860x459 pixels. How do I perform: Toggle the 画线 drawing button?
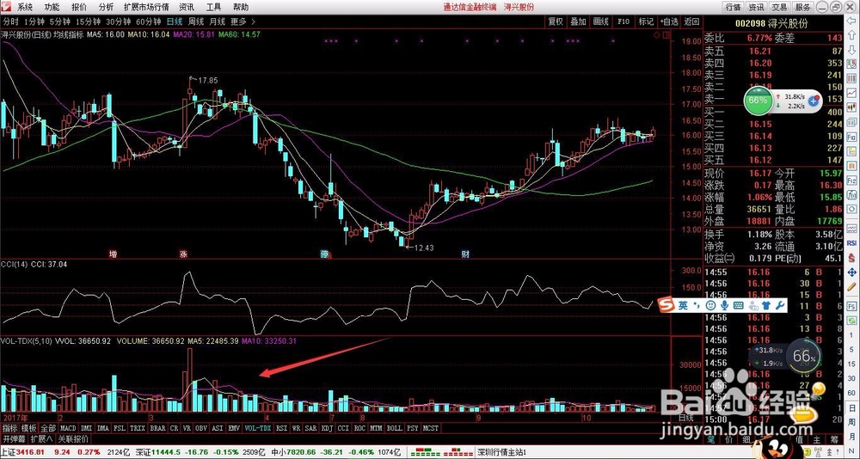tap(600, 22)
